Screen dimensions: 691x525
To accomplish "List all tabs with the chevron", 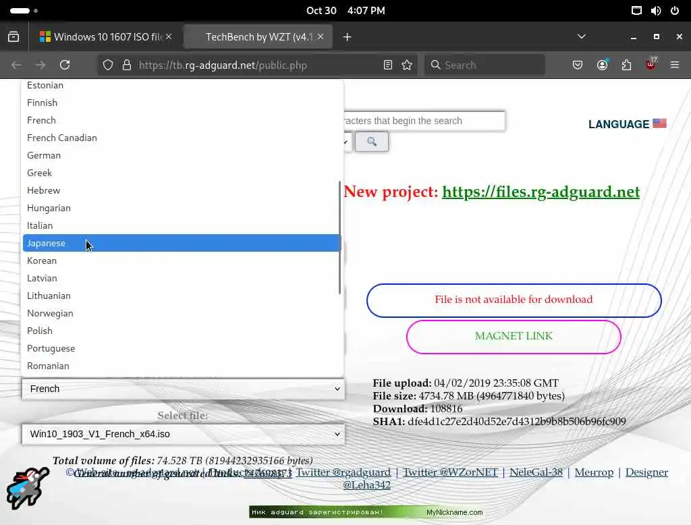I will 582,36.
